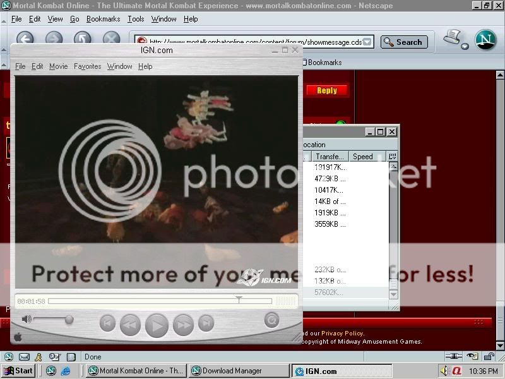505x379 pixels.
Task: Click the Netscape Stop button
Action: tap(111, 40)
